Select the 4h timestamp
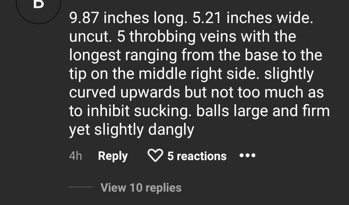 (75, 156)
